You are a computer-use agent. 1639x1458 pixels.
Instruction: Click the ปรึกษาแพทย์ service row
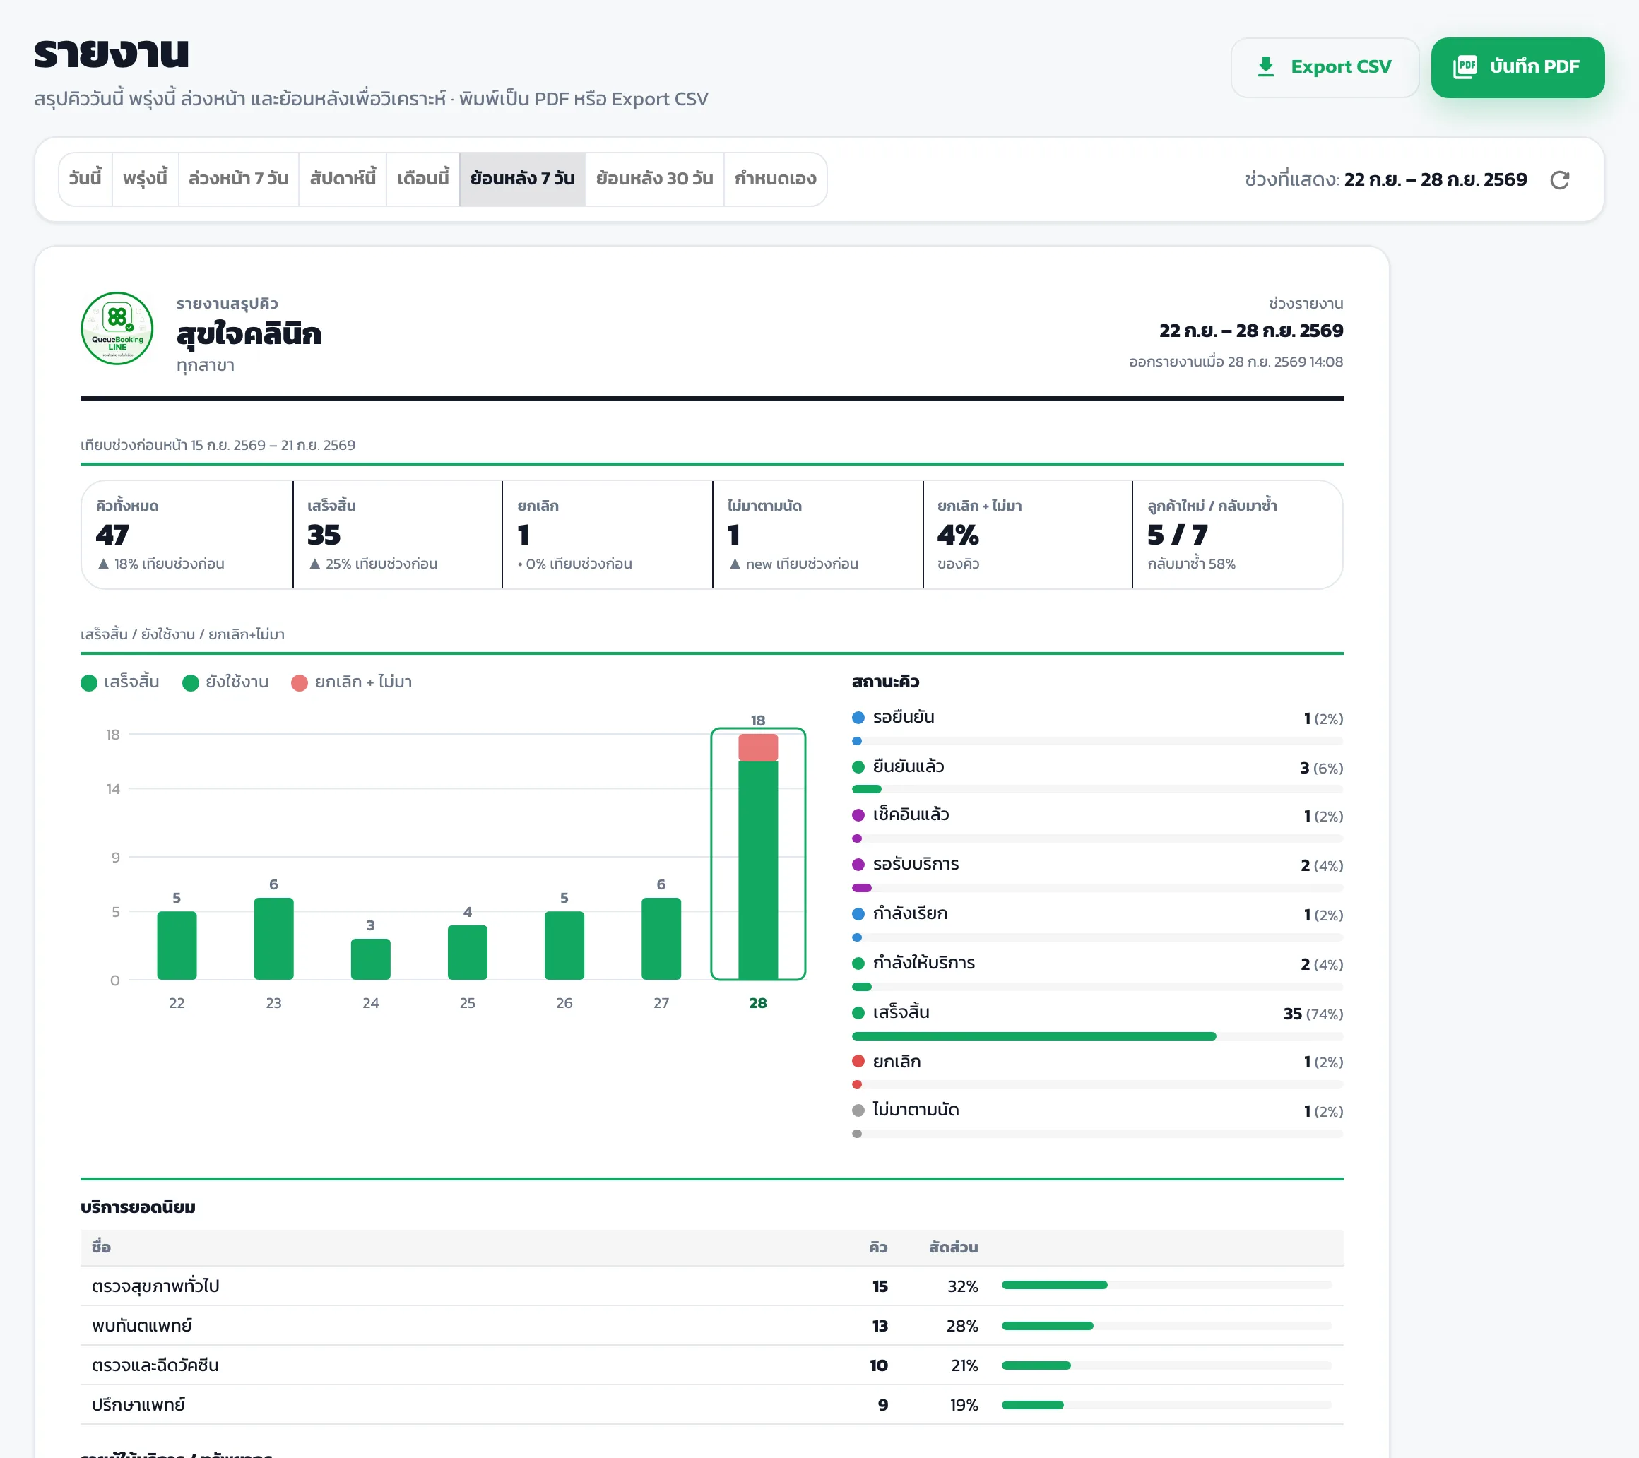712,1405
